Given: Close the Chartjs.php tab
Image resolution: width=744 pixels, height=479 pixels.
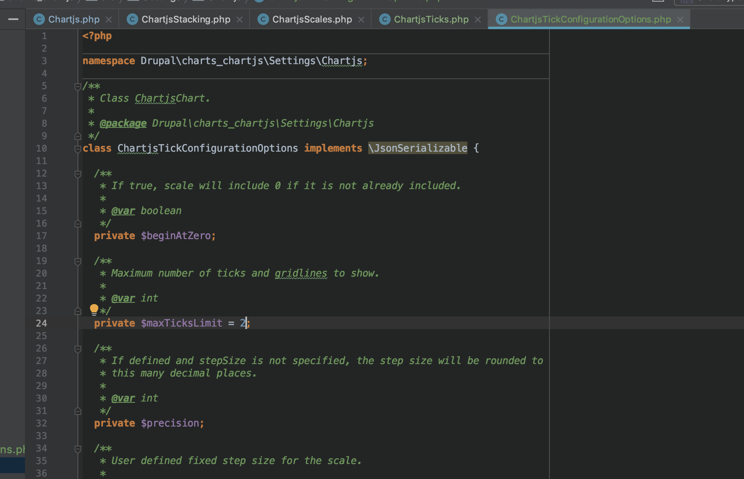Looking at the screenshot, I should click(109, 20).
